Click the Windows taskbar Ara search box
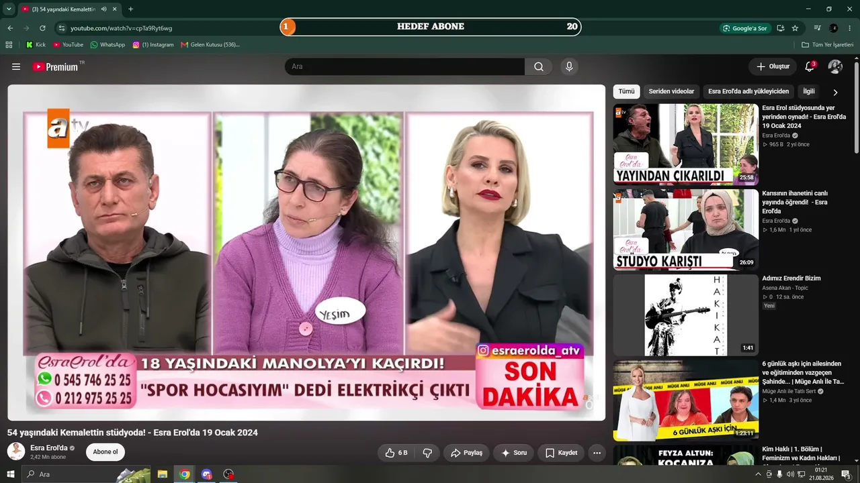The width and height of the screenshot is (860, 483). pos(86,474)
